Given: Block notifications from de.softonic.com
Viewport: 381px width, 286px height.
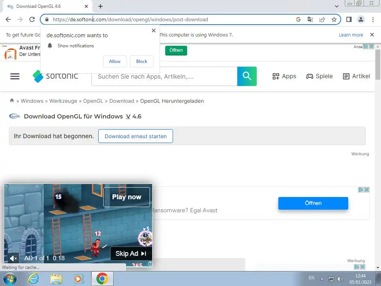Looking at the screenshot, I should pos(142,61).
